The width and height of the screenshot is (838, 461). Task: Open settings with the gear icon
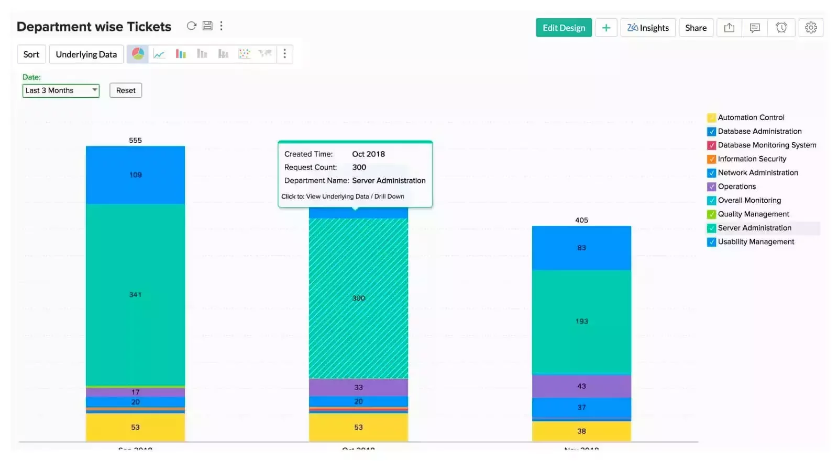pyautogui.click(x=811, y=28)
